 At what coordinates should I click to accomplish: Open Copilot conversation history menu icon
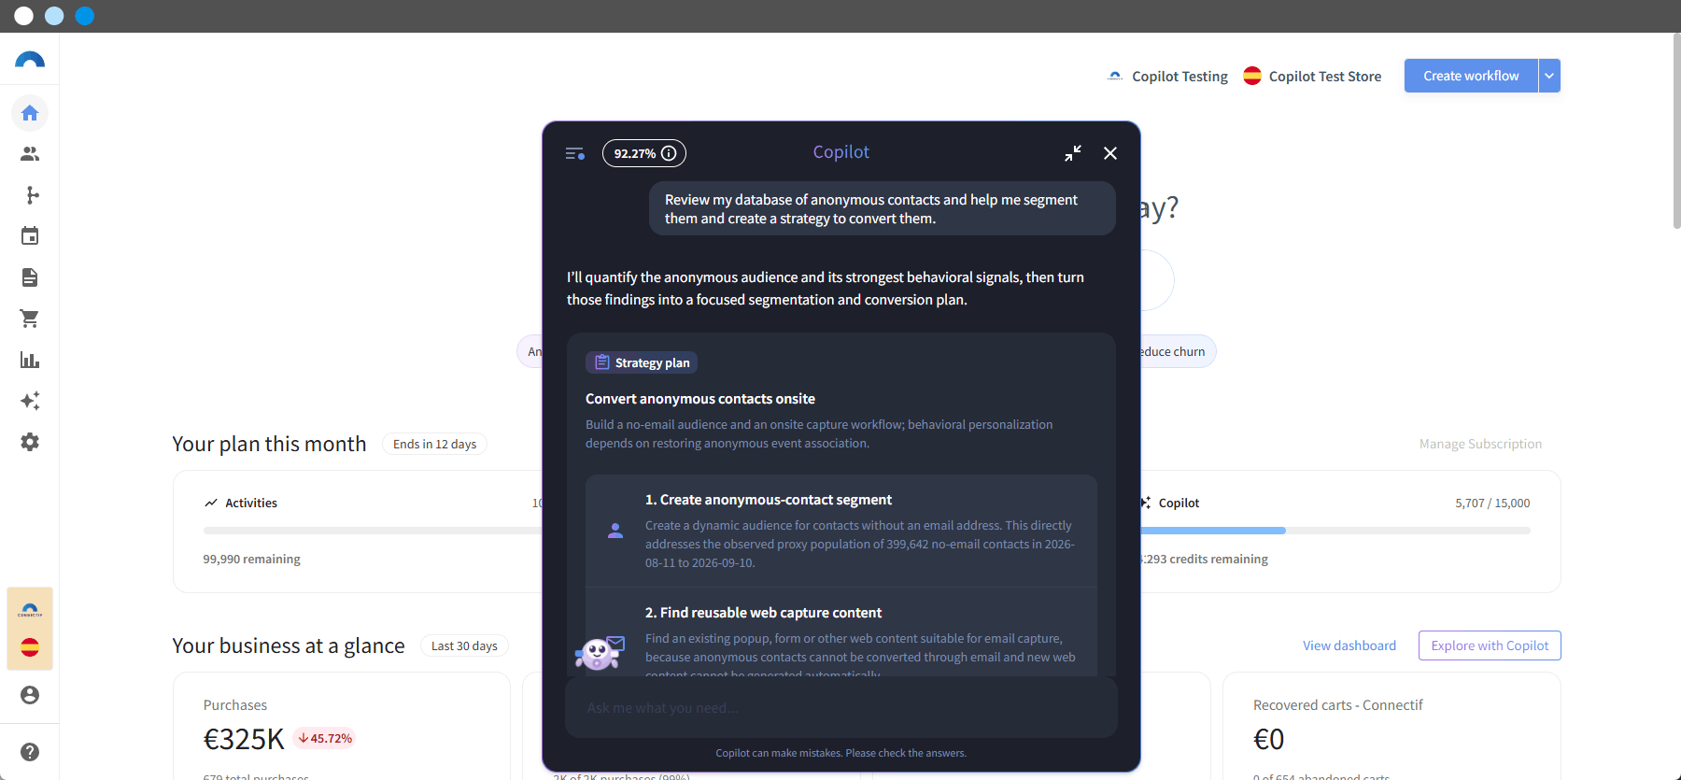tap(575, 153)
